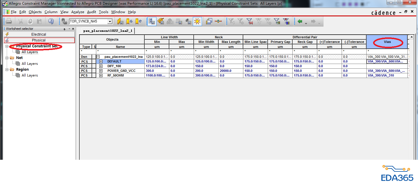Click the Print toolbar icon
This screenshot has height=184, width=418.
coord(9,21)
